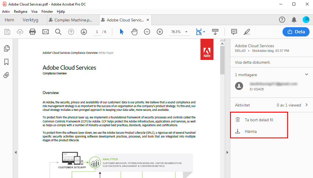Select the highlighter pen tool
Viewport: 313px width, 178px height.
247,32
